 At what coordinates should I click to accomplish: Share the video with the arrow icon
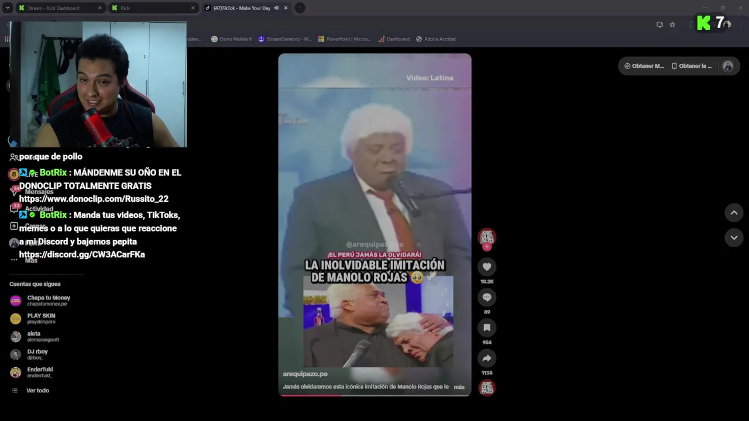click(x=487, y=358)
